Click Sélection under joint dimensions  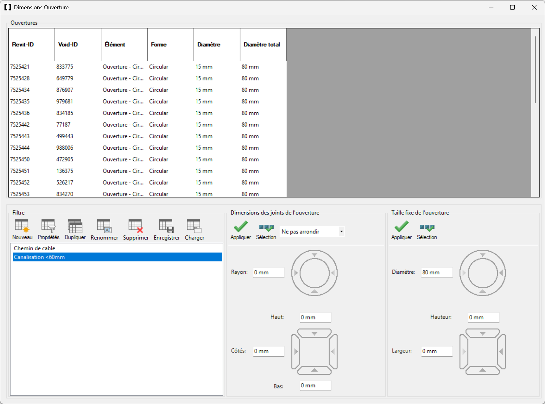coord(266,231)
